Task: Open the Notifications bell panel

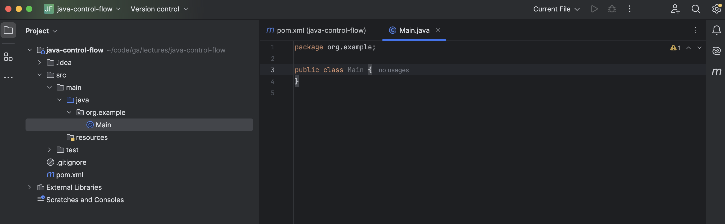Action: (716, 30)
